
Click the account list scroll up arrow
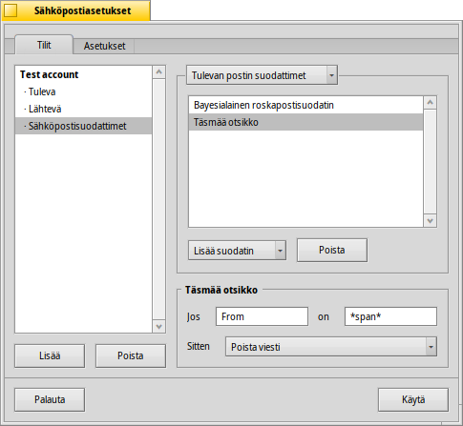pos(159,72)
